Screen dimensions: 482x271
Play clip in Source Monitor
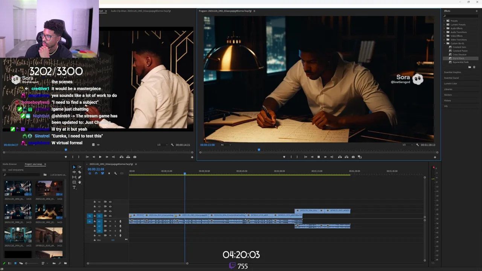pyautogui.click(x=100, y=157)
